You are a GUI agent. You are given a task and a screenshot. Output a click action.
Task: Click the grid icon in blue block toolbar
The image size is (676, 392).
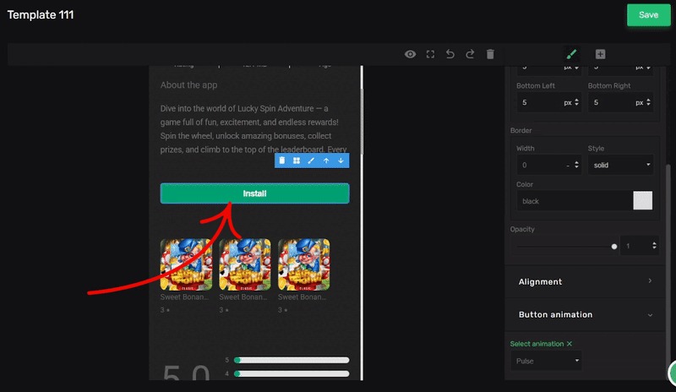click(297, 161)
